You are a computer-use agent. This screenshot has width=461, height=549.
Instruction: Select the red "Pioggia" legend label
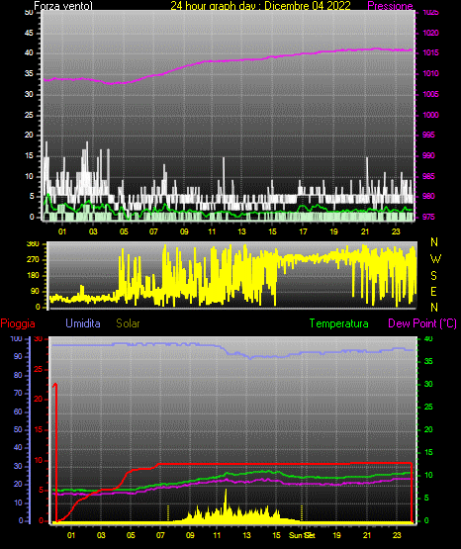click(x=18, y=323)
